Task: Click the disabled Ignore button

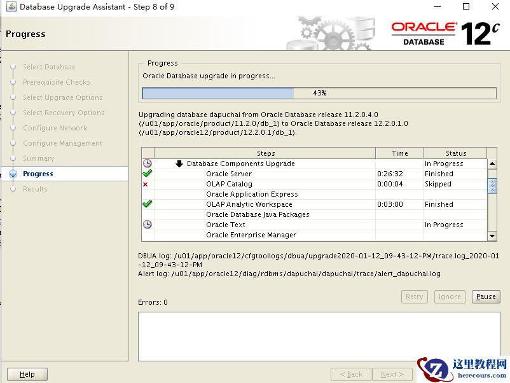Action: (x=450, y=296)
